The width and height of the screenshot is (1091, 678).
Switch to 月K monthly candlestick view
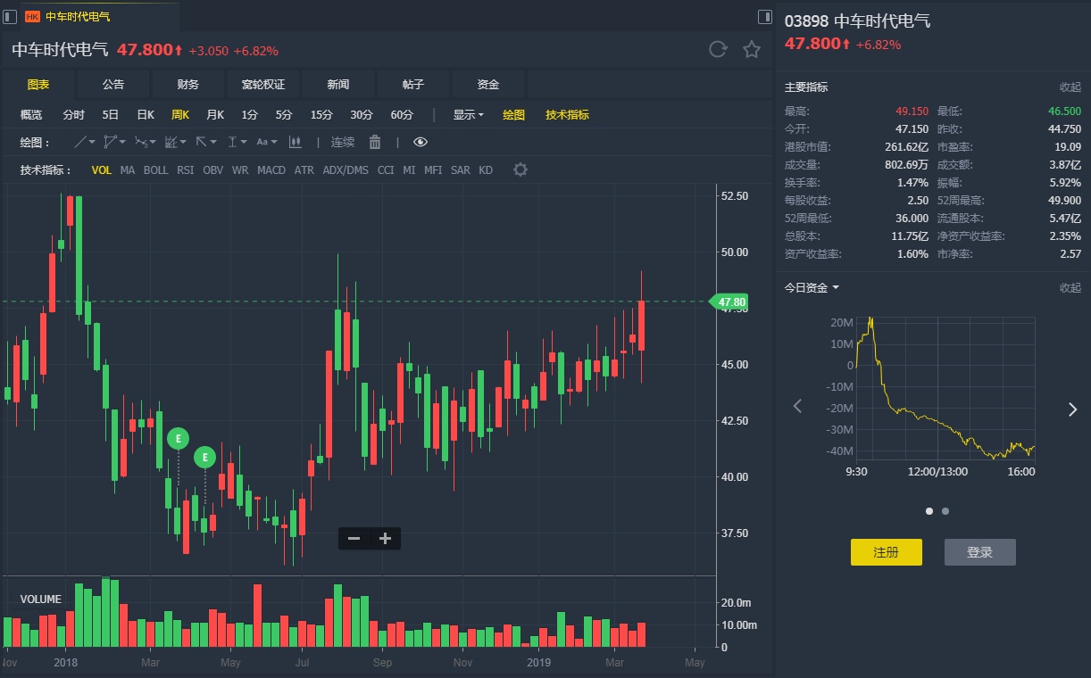coord(215,115)
